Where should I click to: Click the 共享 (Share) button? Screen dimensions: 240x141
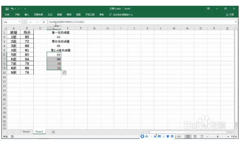click(x=230, y=15)
